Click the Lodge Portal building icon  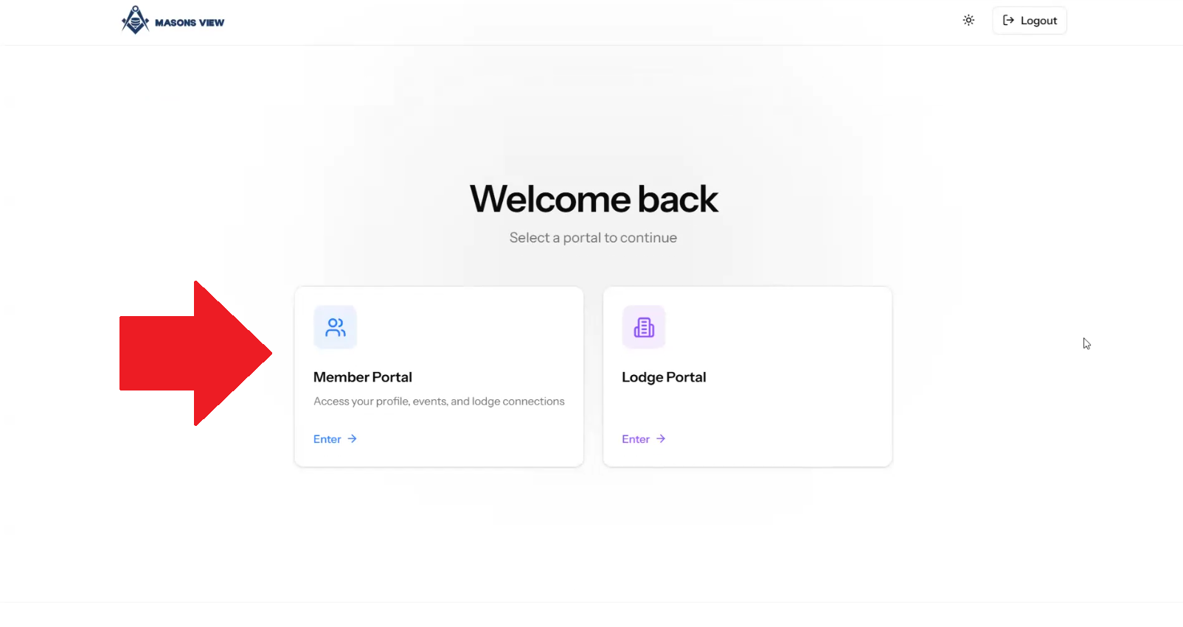(x=644, y=327)
